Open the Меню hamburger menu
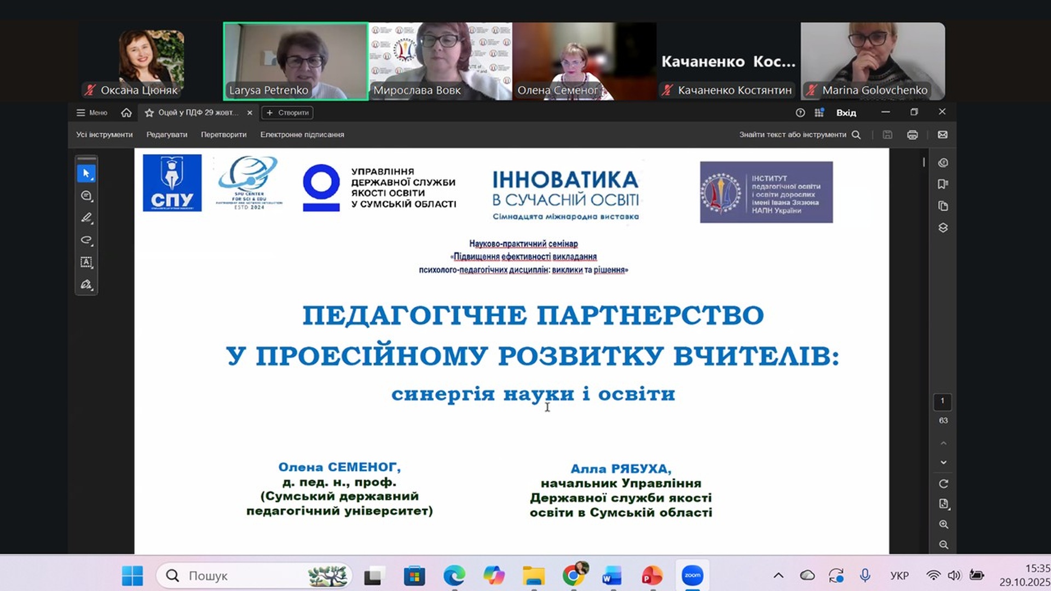 pyautogui.click(x=91, y=113)
